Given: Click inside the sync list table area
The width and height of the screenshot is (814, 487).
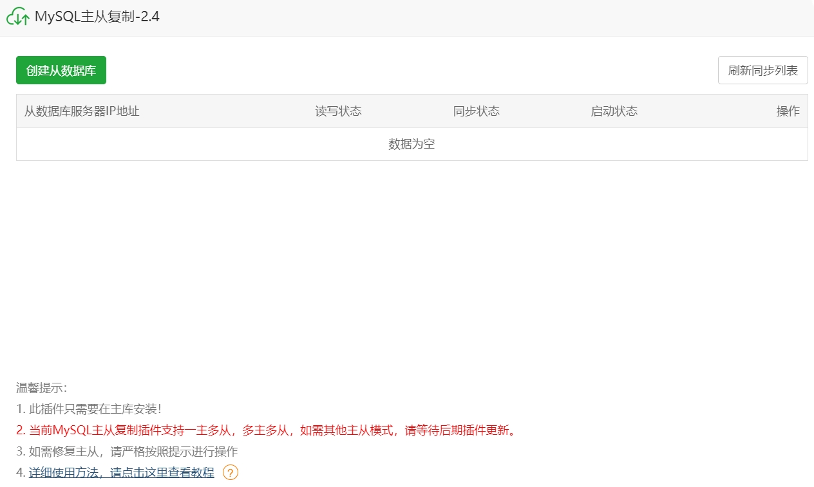Looking at the screenshot, I should 411,129.
